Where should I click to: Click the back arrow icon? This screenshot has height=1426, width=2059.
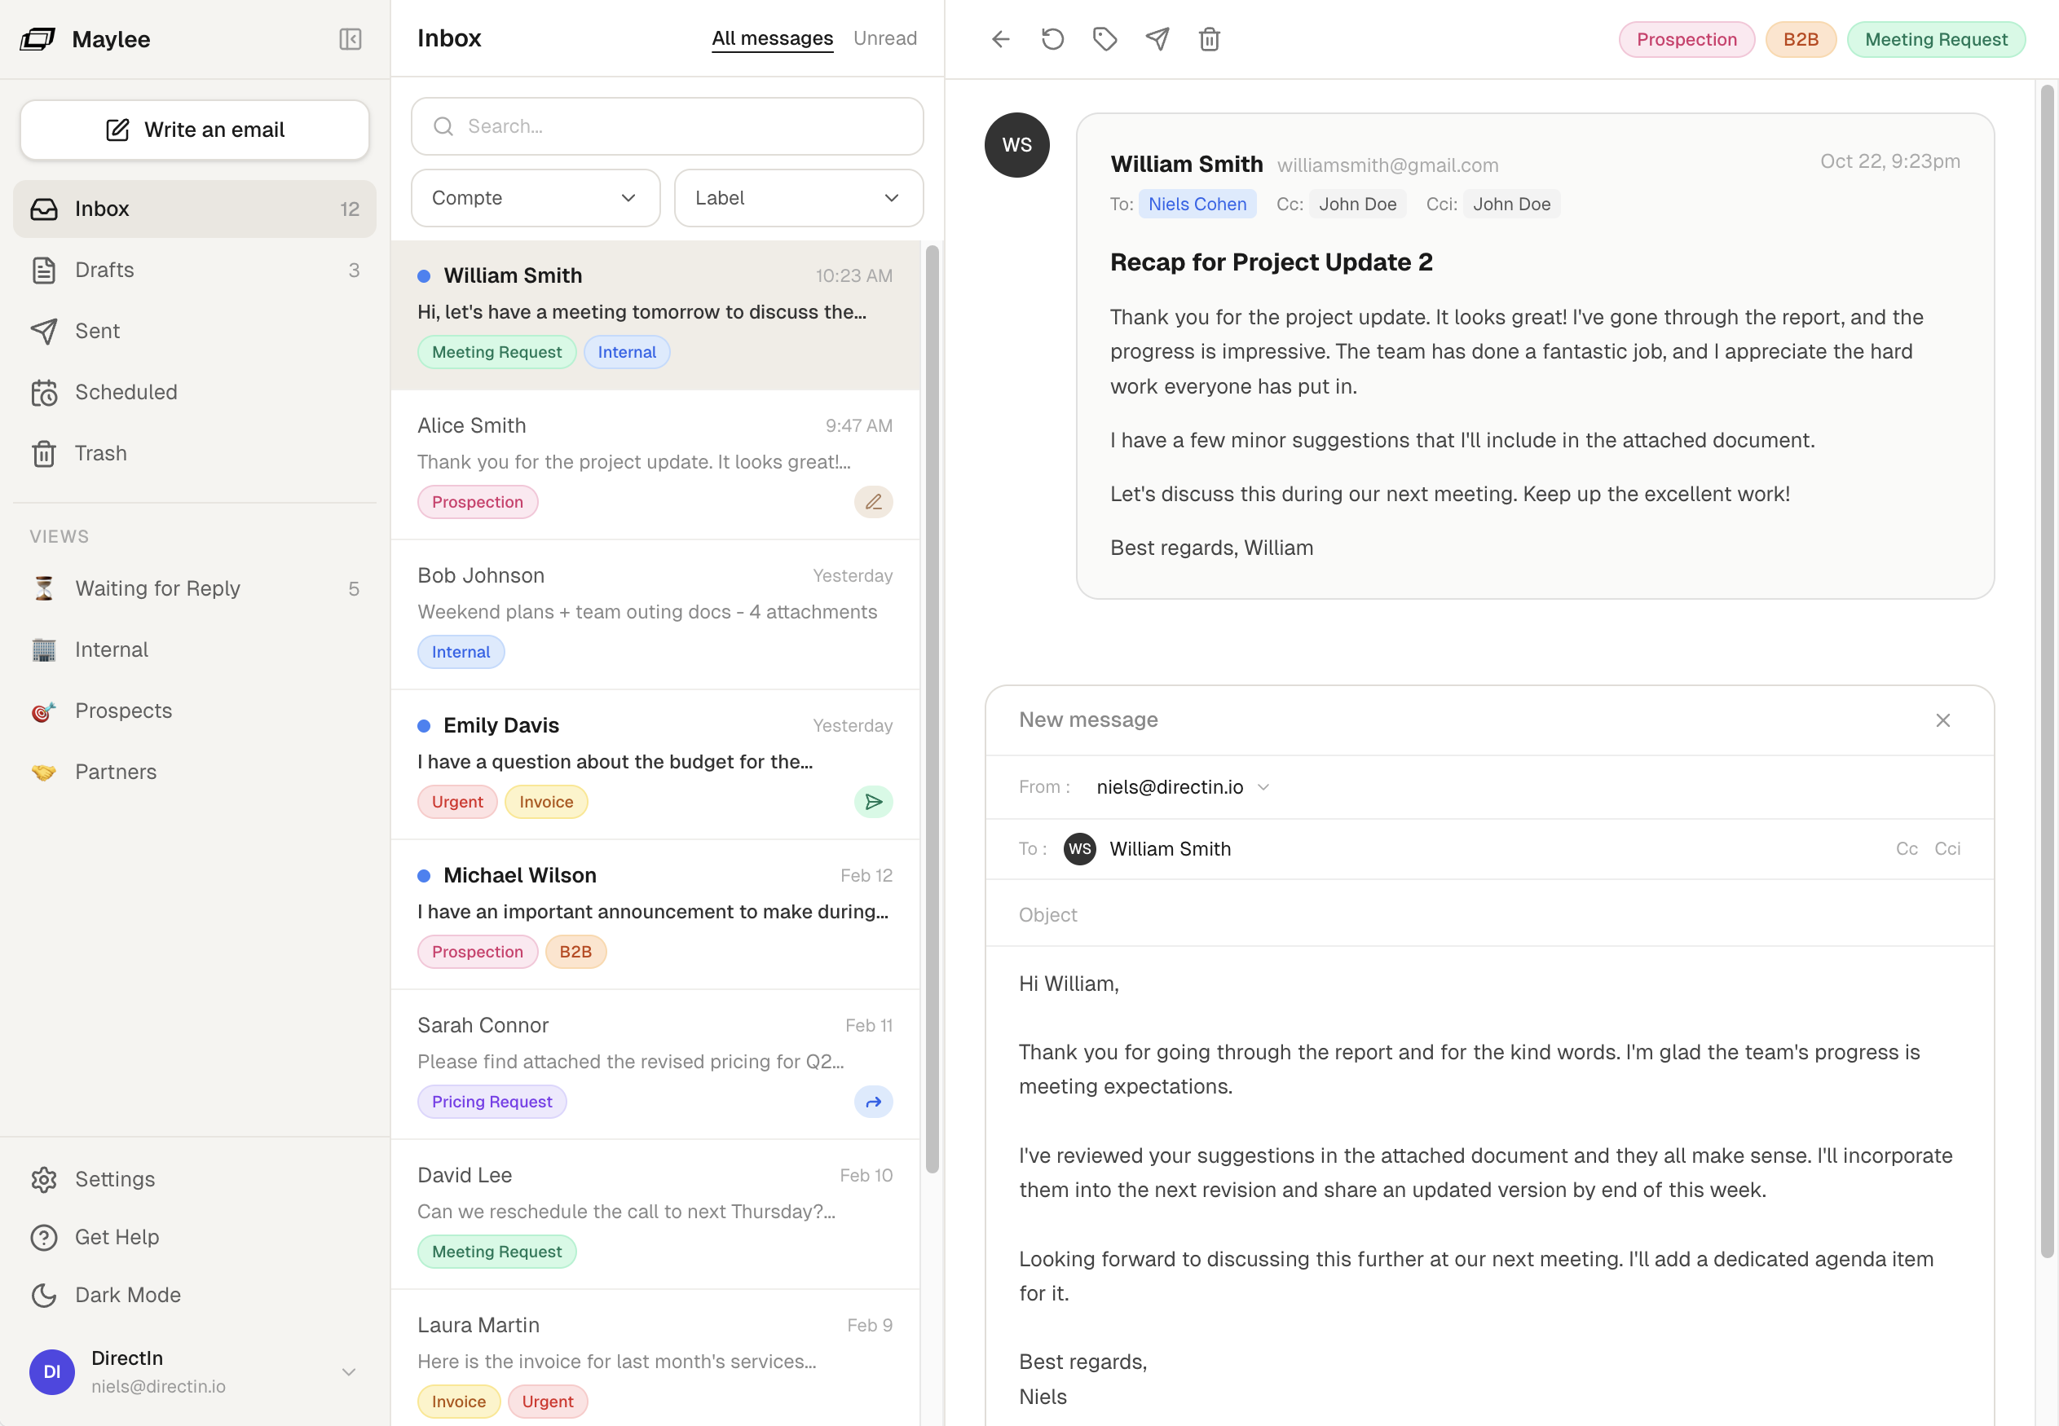[x=1000, y=39]
